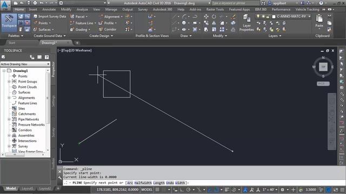Screen dimensions: 346x194
Task: Open the WCS coordinate system dropdown
Action: point(323,84)
